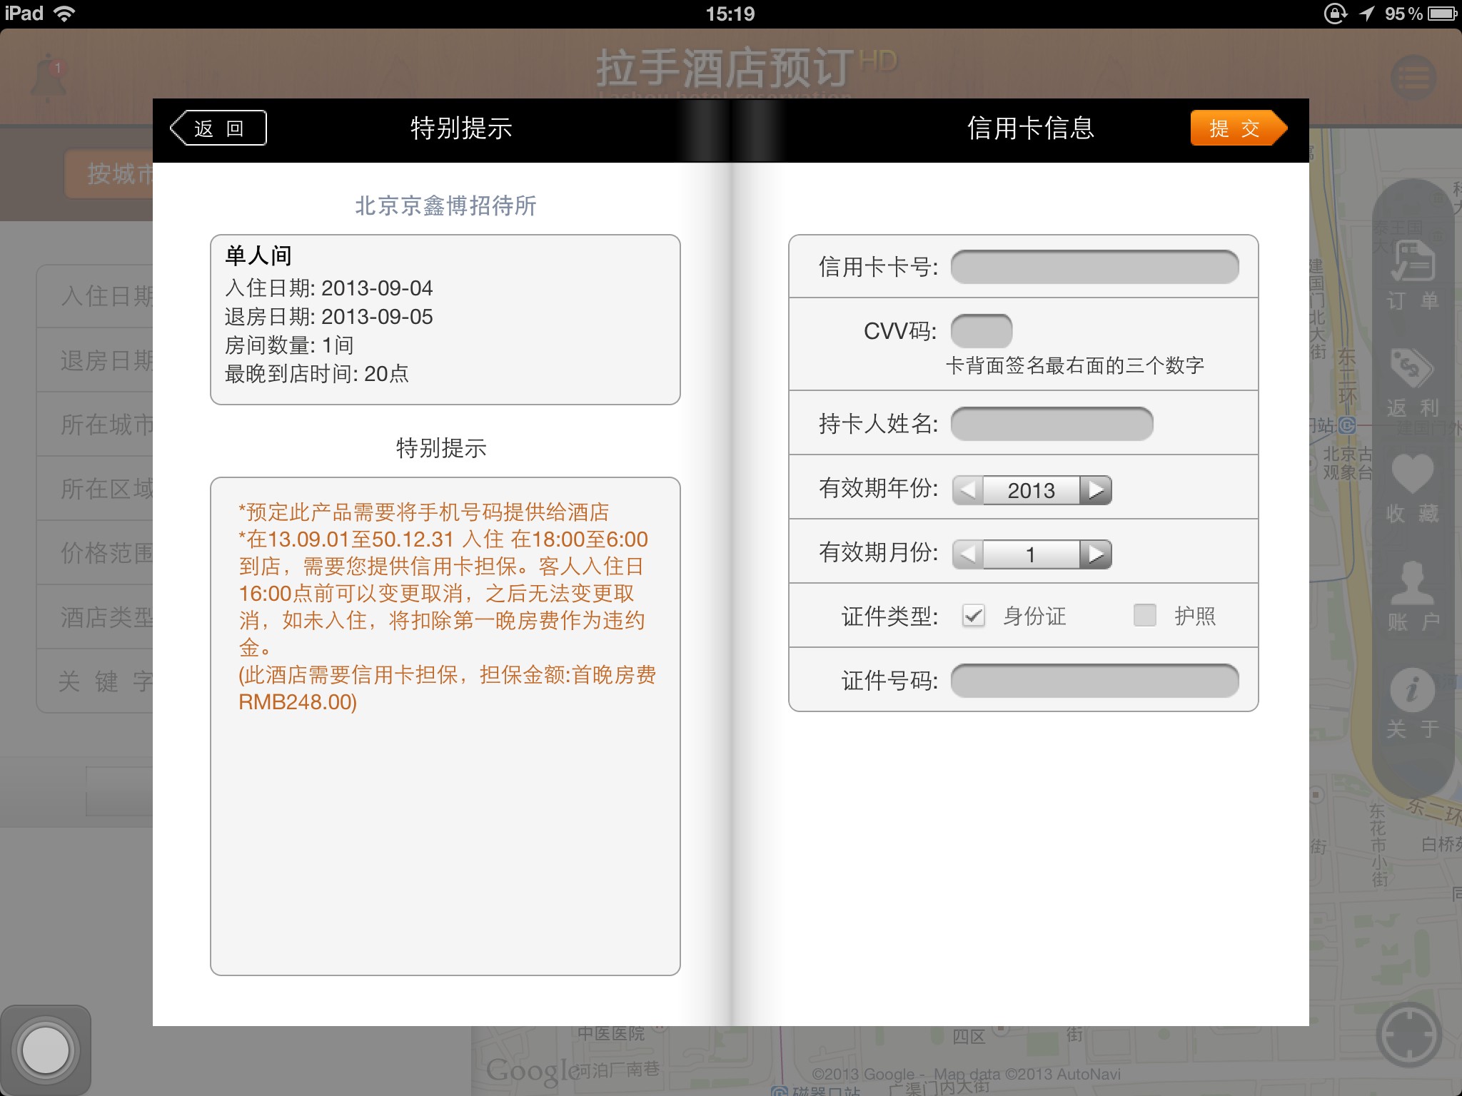The image size is (1462, 1096).
Task: Increase the expiry year with right arrow
Action: [x=1096, y=490]
